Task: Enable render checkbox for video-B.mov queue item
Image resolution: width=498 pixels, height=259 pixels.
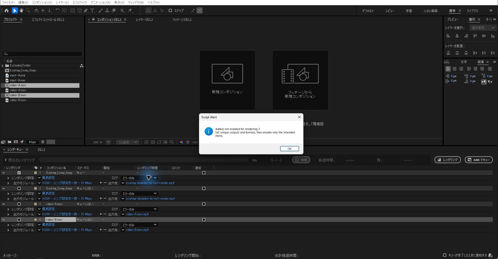Action: click(x=19, y=220)
